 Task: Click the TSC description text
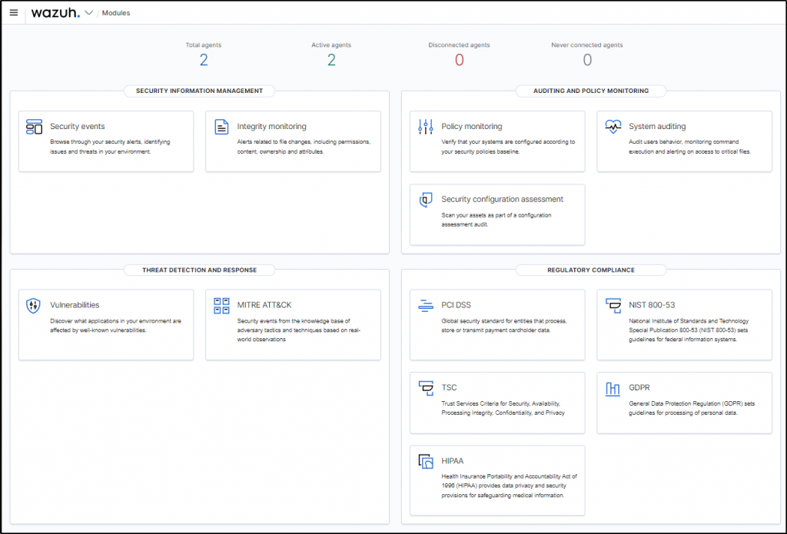click(x=503, y=408)
